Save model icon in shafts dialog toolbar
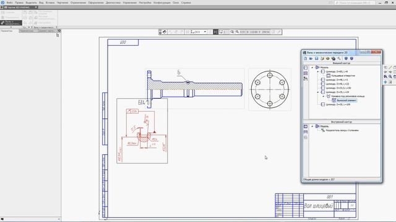 [x=316, y=59]
